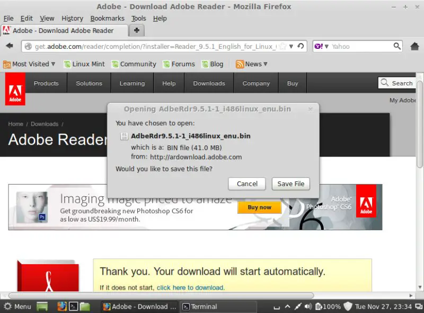Open Most Visited bookmarks dropdown
424x313 pixels.
click(x=29, y=64)
